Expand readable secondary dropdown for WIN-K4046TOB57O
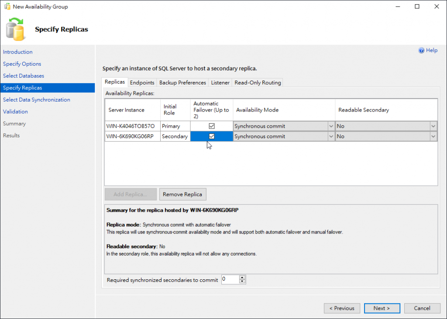 point(433,126)
